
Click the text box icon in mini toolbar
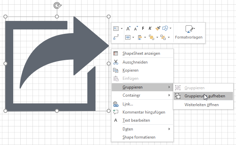[116, 28]
